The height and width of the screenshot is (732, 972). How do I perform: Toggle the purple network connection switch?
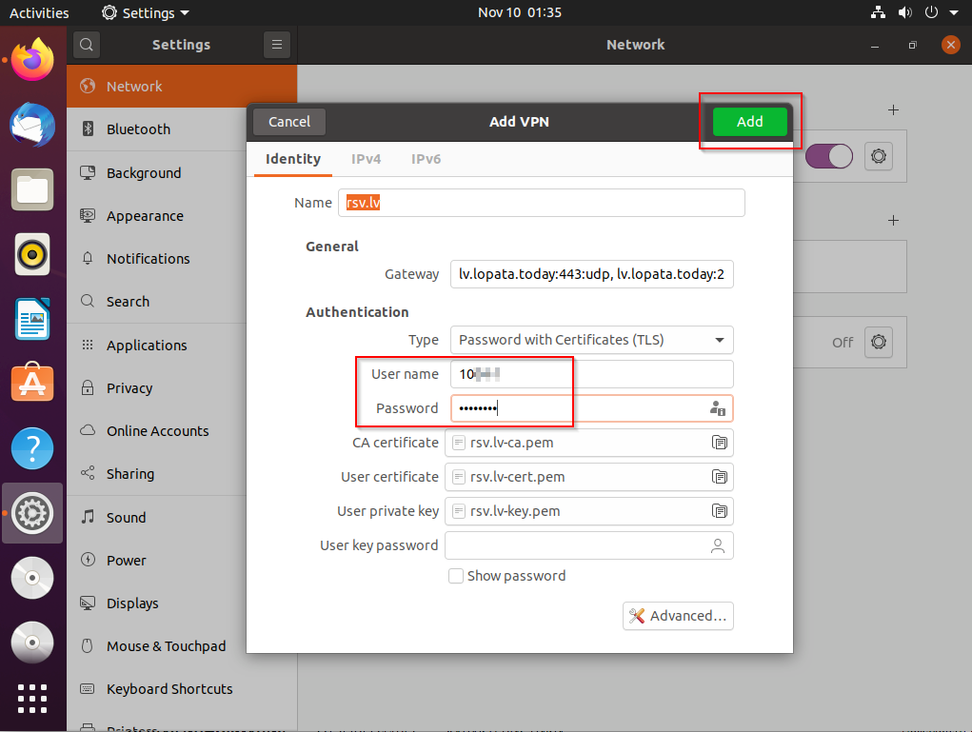pos(829,157)
